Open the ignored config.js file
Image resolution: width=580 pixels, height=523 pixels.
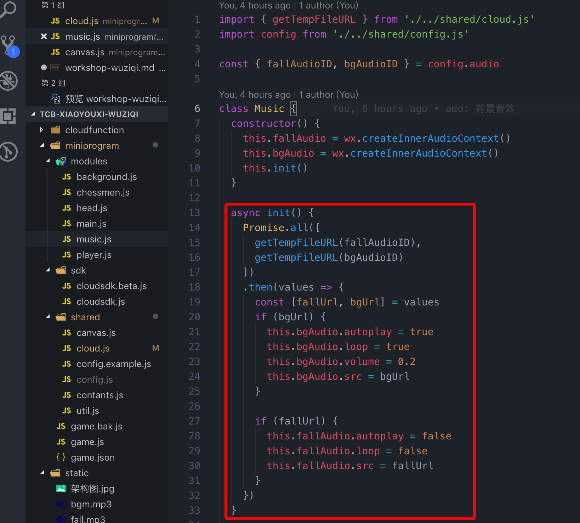tap(97, 379)
